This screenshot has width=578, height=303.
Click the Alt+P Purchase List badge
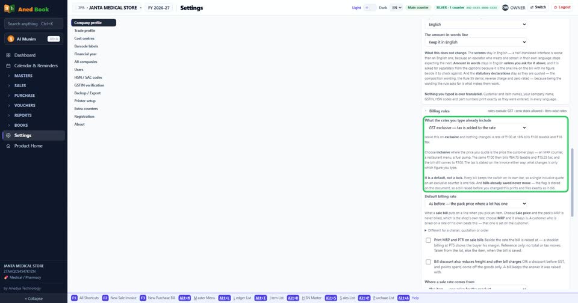pyautogui.click(x=364, y=298)
